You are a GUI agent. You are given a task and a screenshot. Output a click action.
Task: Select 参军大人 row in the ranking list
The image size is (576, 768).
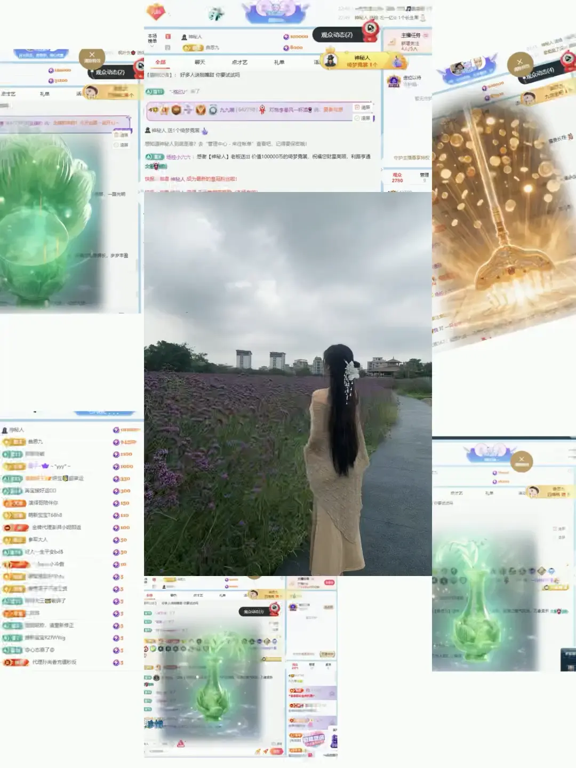click(x=71, y=540)
